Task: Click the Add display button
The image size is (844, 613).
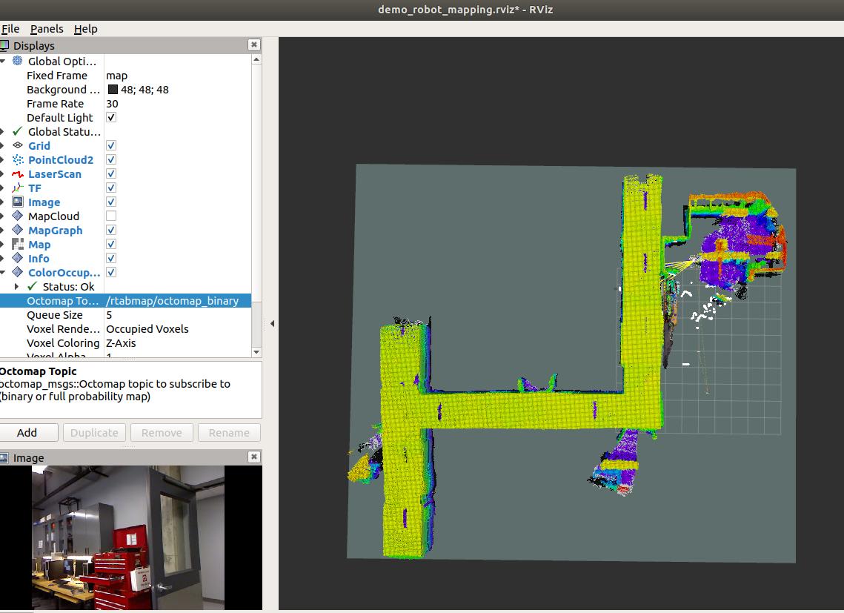Action: 27,433
